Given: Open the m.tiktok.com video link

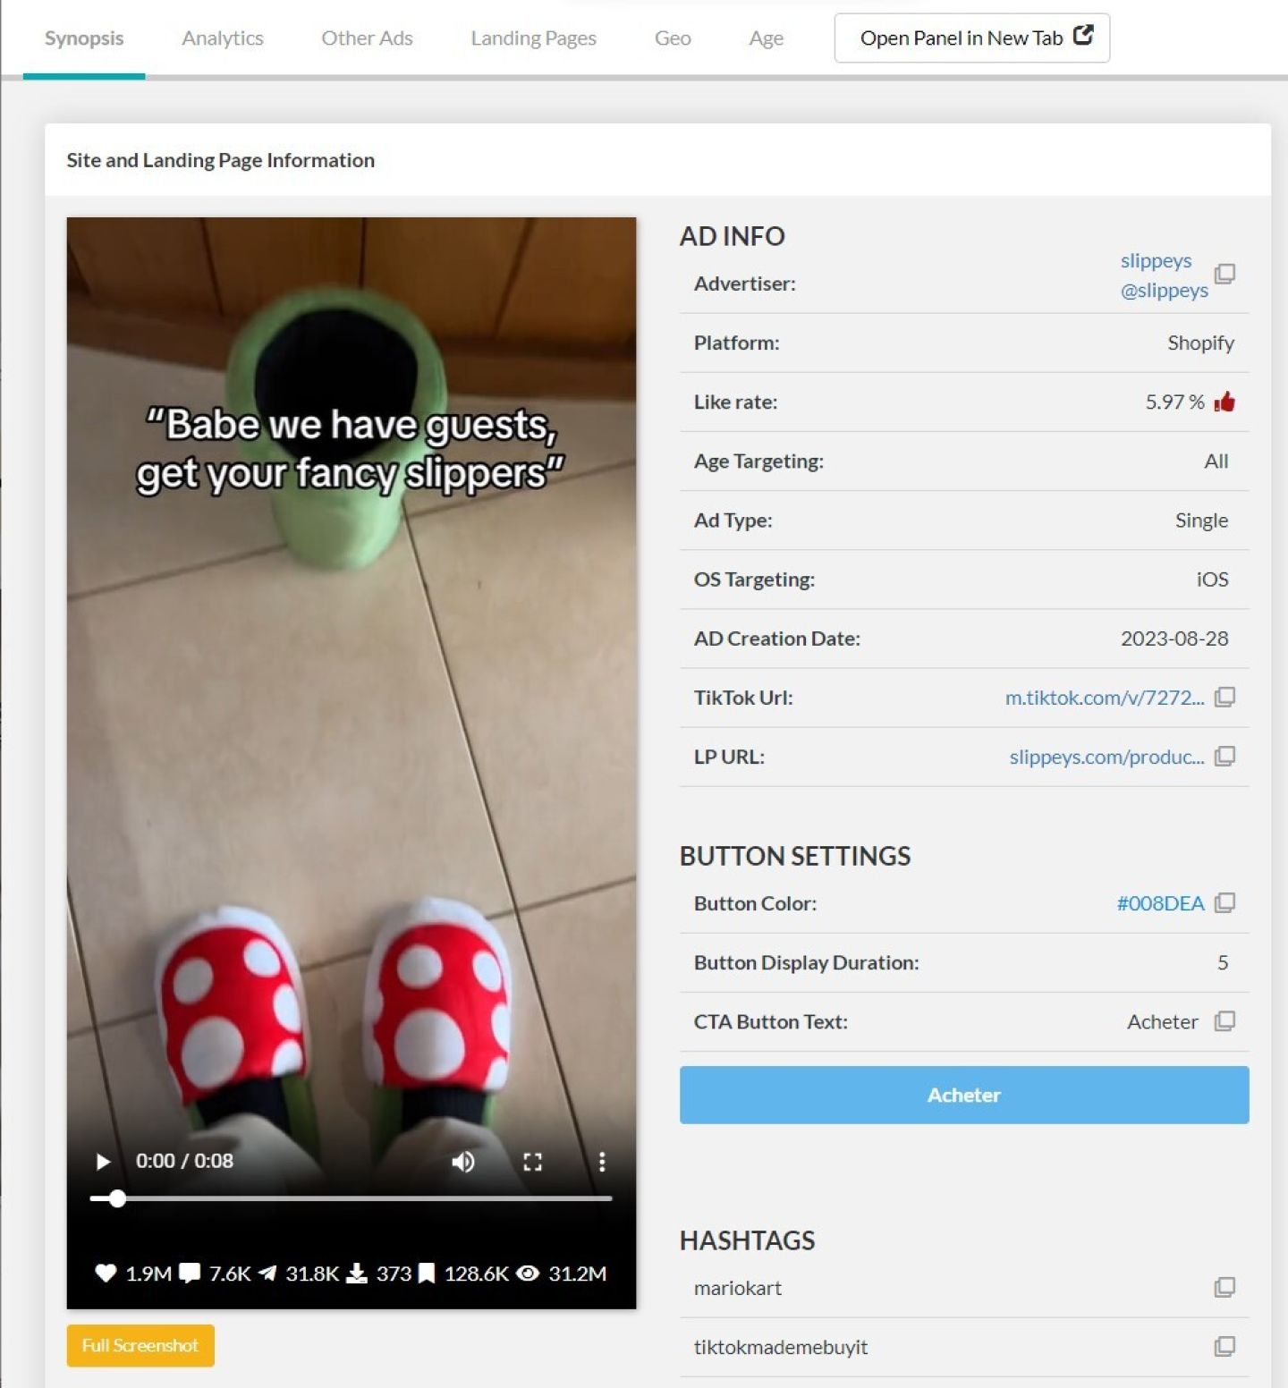Looking at the screenshot, I should pyautogui.click(x=1104, y=698).
